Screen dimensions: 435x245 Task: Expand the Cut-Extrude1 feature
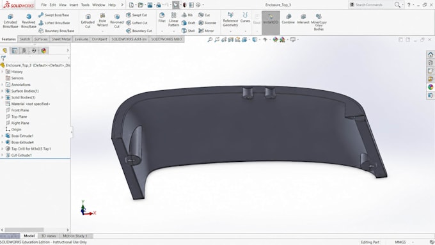[x=3, y=155]
